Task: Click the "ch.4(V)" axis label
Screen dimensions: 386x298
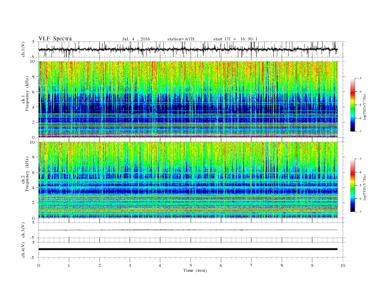Action: 23,250
